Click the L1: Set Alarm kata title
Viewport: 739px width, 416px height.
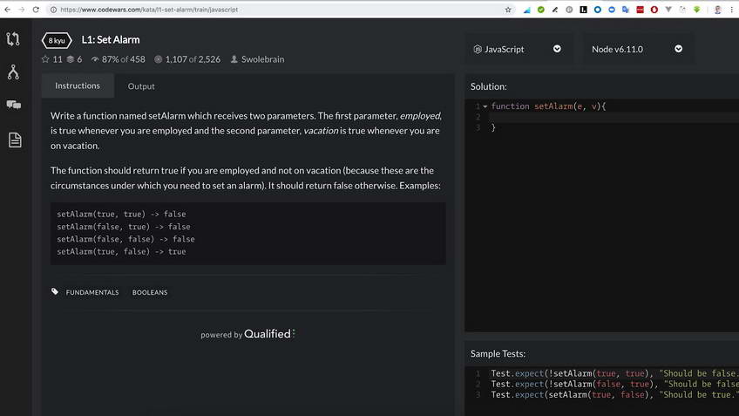click(111, 39)
